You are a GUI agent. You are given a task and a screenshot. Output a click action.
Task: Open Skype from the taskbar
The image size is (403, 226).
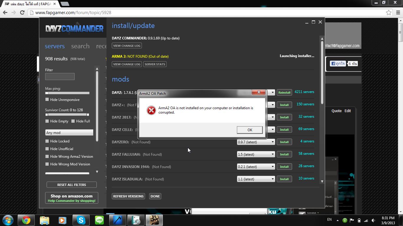click(81, 220)
